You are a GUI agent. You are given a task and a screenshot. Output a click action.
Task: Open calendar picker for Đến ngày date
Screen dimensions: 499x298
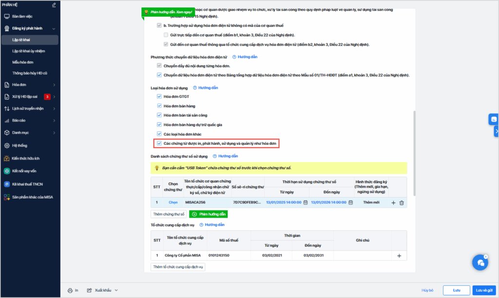click(350, 202)
